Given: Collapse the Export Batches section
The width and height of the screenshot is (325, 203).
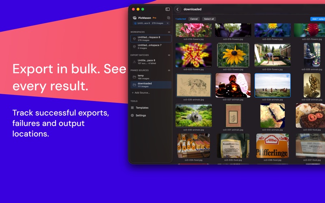Looking at the screenshot, I should (169, 55).
